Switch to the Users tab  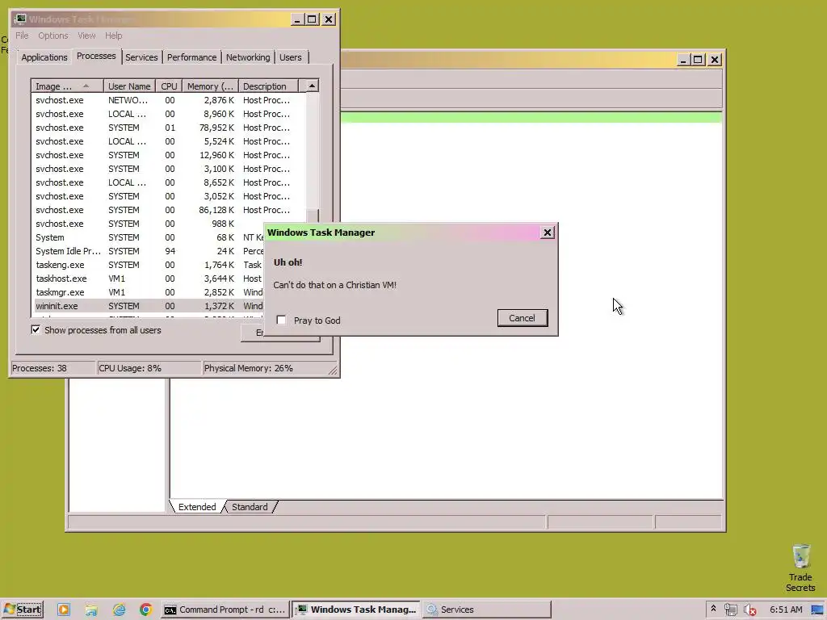[291, 57]
